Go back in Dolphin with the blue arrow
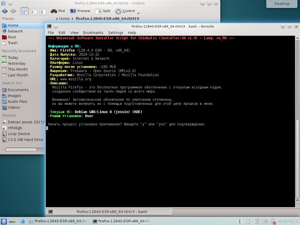This screenshot has height=225, width=300. tap(5, 11)
